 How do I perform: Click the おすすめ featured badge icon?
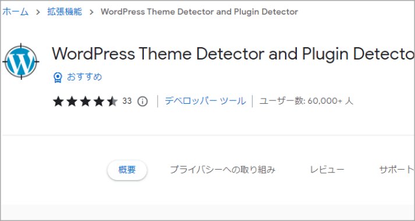(58, 78)
